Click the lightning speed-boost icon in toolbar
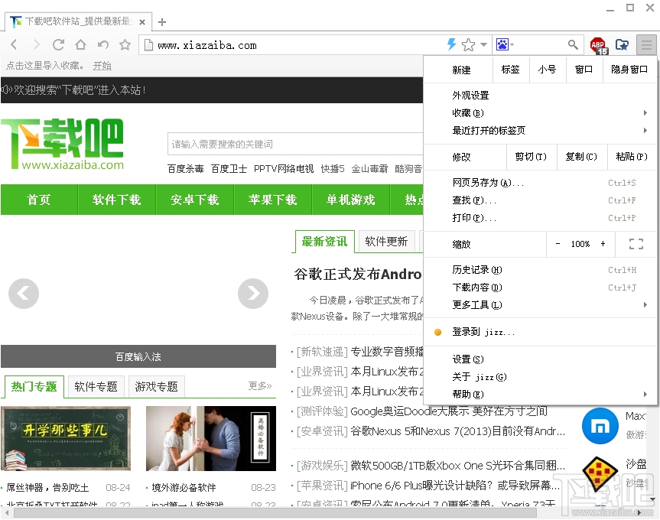 [x=451, y=45]
